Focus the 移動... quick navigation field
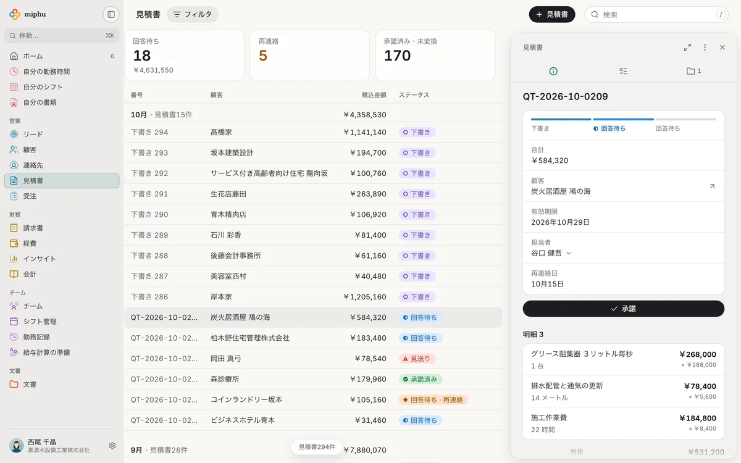The image size is (741, 463). pyautogui.click(x=62, y=35)
